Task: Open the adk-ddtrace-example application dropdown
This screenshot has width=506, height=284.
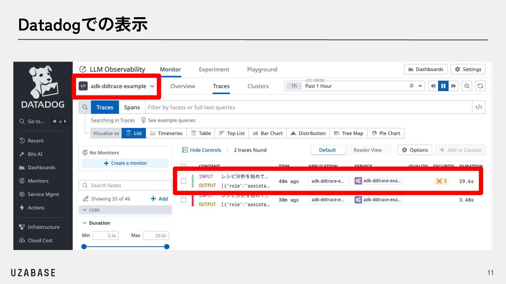Action: pos(117,86)
